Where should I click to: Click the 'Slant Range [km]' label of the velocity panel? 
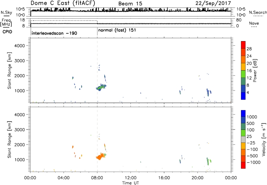9,140
